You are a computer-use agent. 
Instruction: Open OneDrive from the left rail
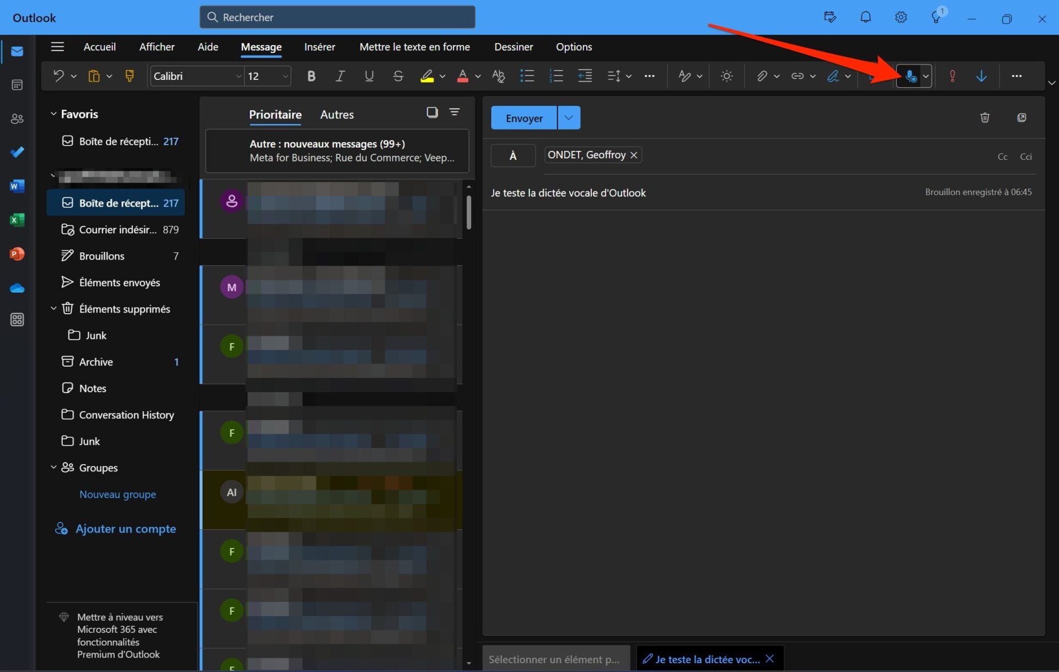click(17, 288)
